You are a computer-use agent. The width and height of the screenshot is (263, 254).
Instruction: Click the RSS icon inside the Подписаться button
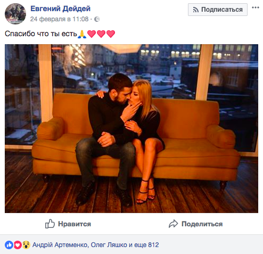[195, 10]
